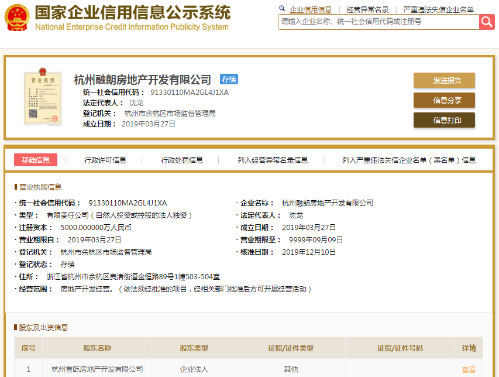
Task: Click shareholder name 杭州誉乾房地产开发有限公司
Action: (97, 369)
